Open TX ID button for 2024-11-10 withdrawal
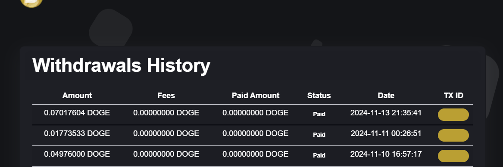The width and height of the screenshot is (503, 167). point(453,156)
